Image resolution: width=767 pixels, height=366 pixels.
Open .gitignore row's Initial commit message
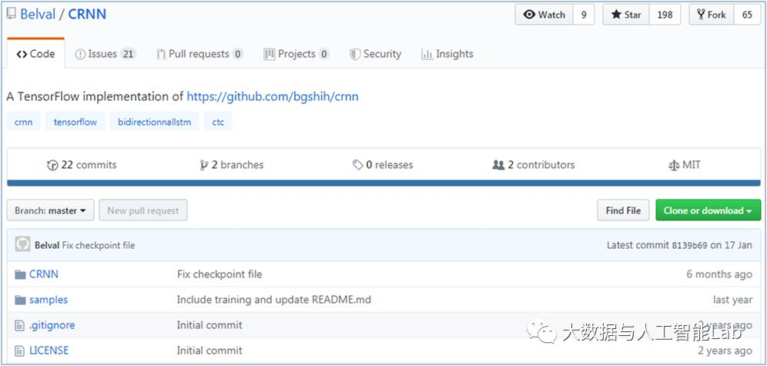[209, 325]
